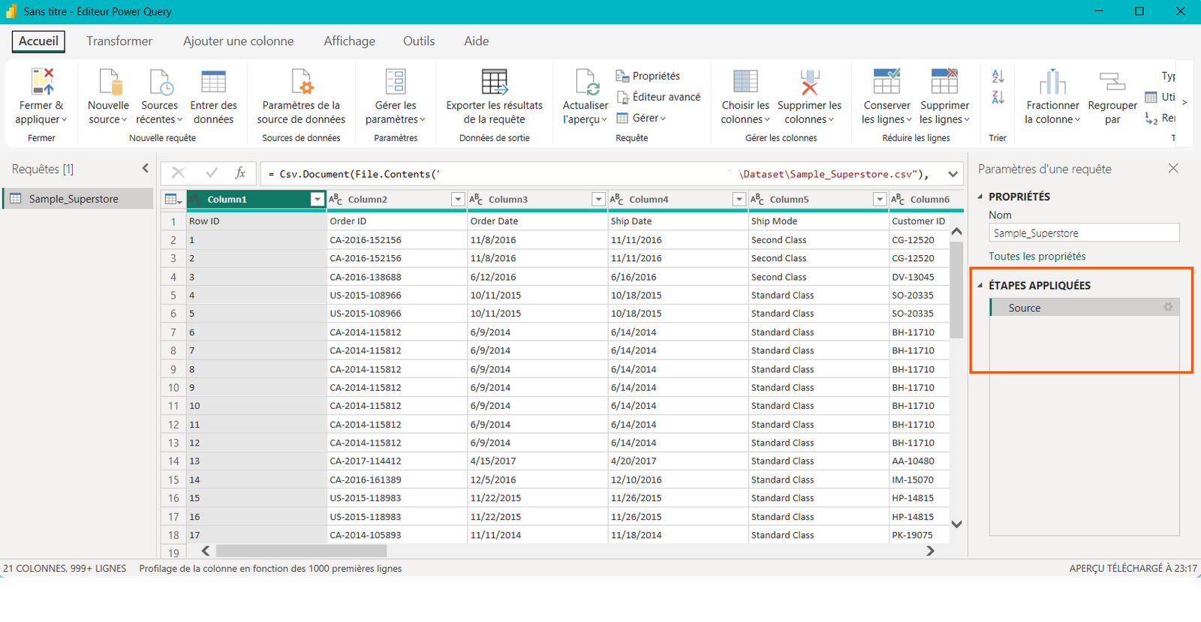Confirm formula with the checkmark icon
This screenshot has height=622, width=1201.
(x=212, y=173)
